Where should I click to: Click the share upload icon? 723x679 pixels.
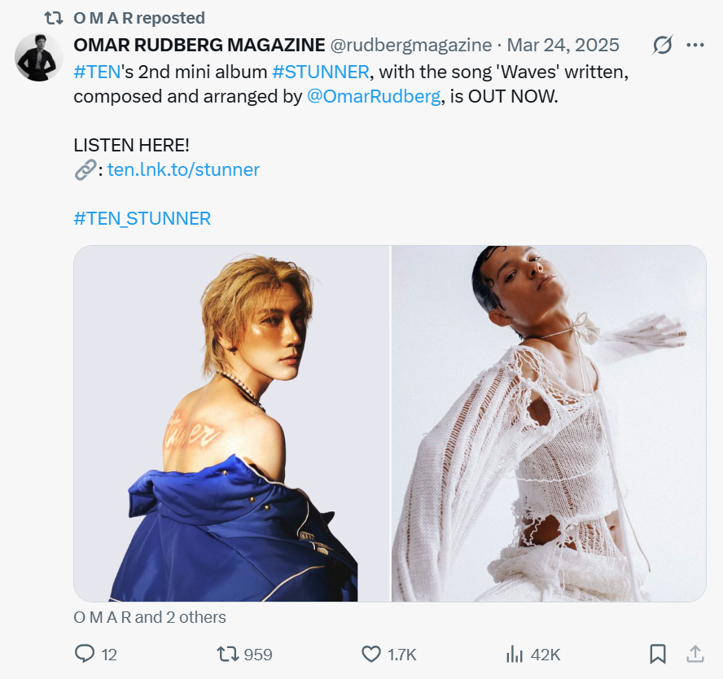[x=695, y=654]
